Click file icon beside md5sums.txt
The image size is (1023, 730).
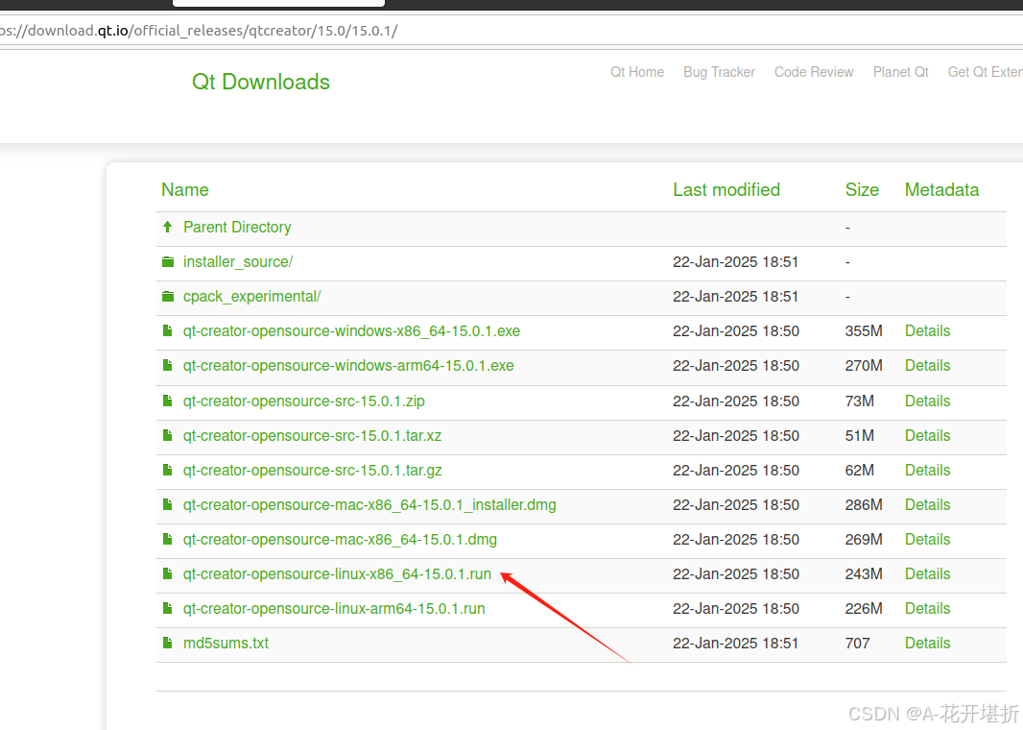pyautogui.click(x=168, y=643)
